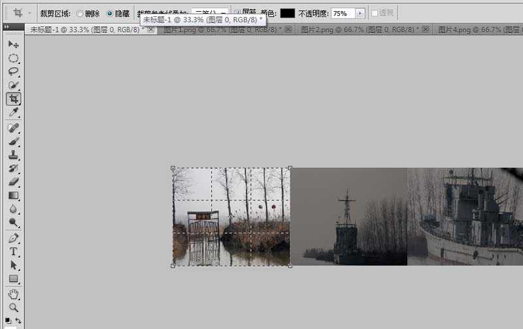523x329 pixels.
Task: Choose the Lasso tool
Action: click(13, 72)
